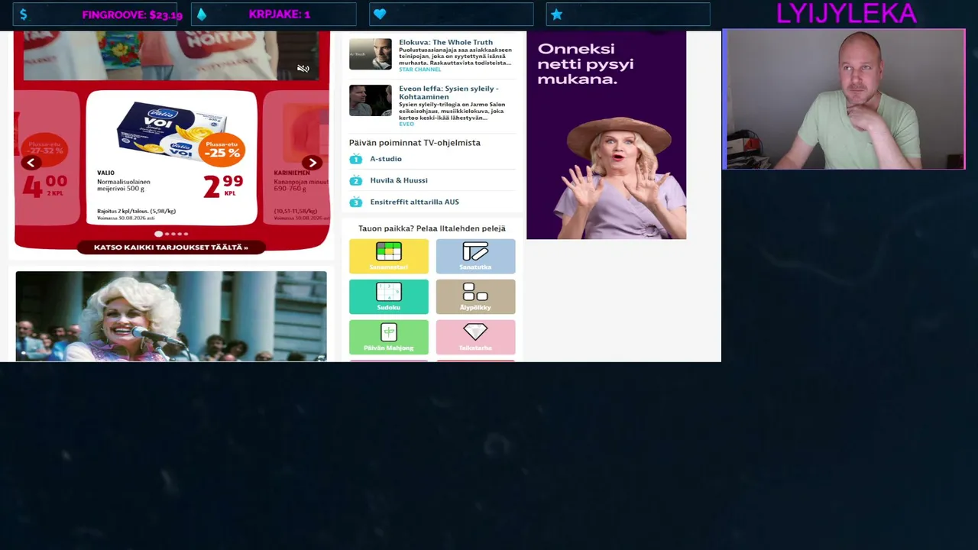Image resolution: width=978 pixels, height=550 pixels.
Task: Click the Sysien syleily movie thumbnail
Action: coord(371,100)
